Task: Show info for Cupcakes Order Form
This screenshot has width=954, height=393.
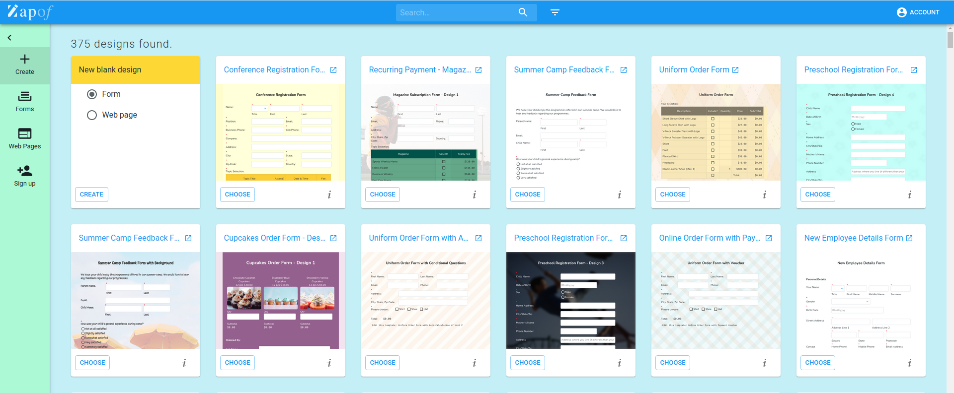Action: (x=329, y=363)
